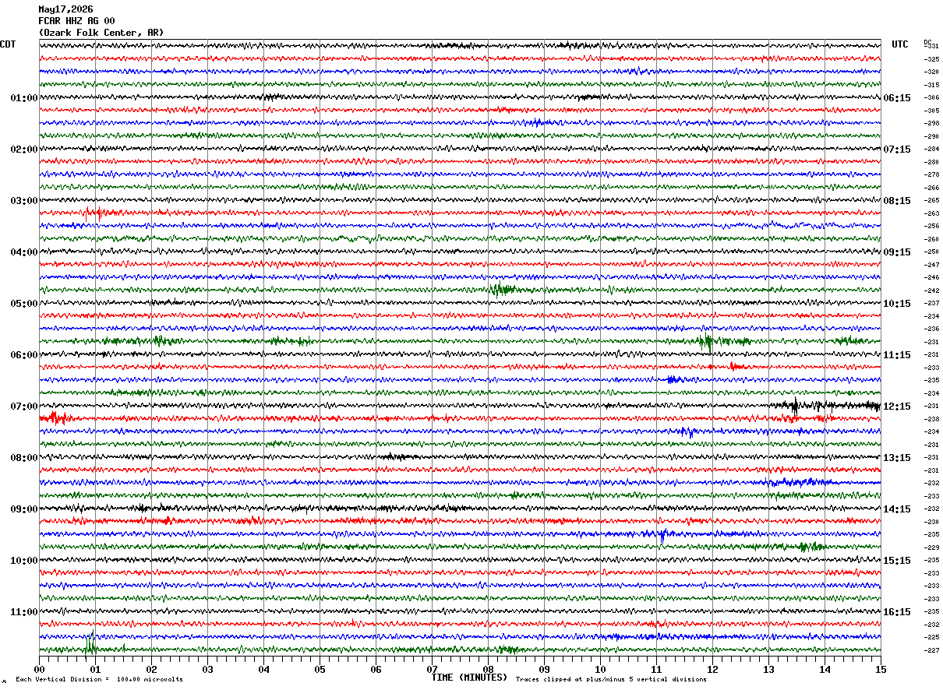Click the May17,2026 date header

65,9
